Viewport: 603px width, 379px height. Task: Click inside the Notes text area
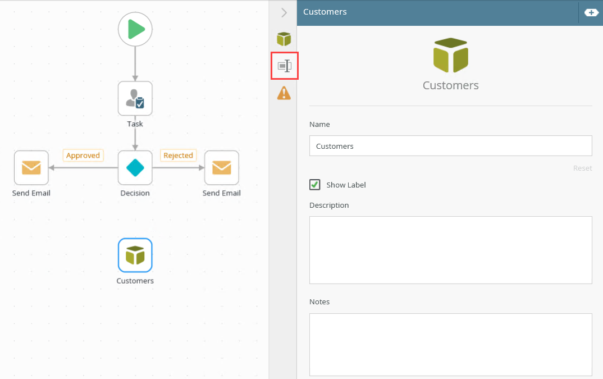[x=450, y=344]
